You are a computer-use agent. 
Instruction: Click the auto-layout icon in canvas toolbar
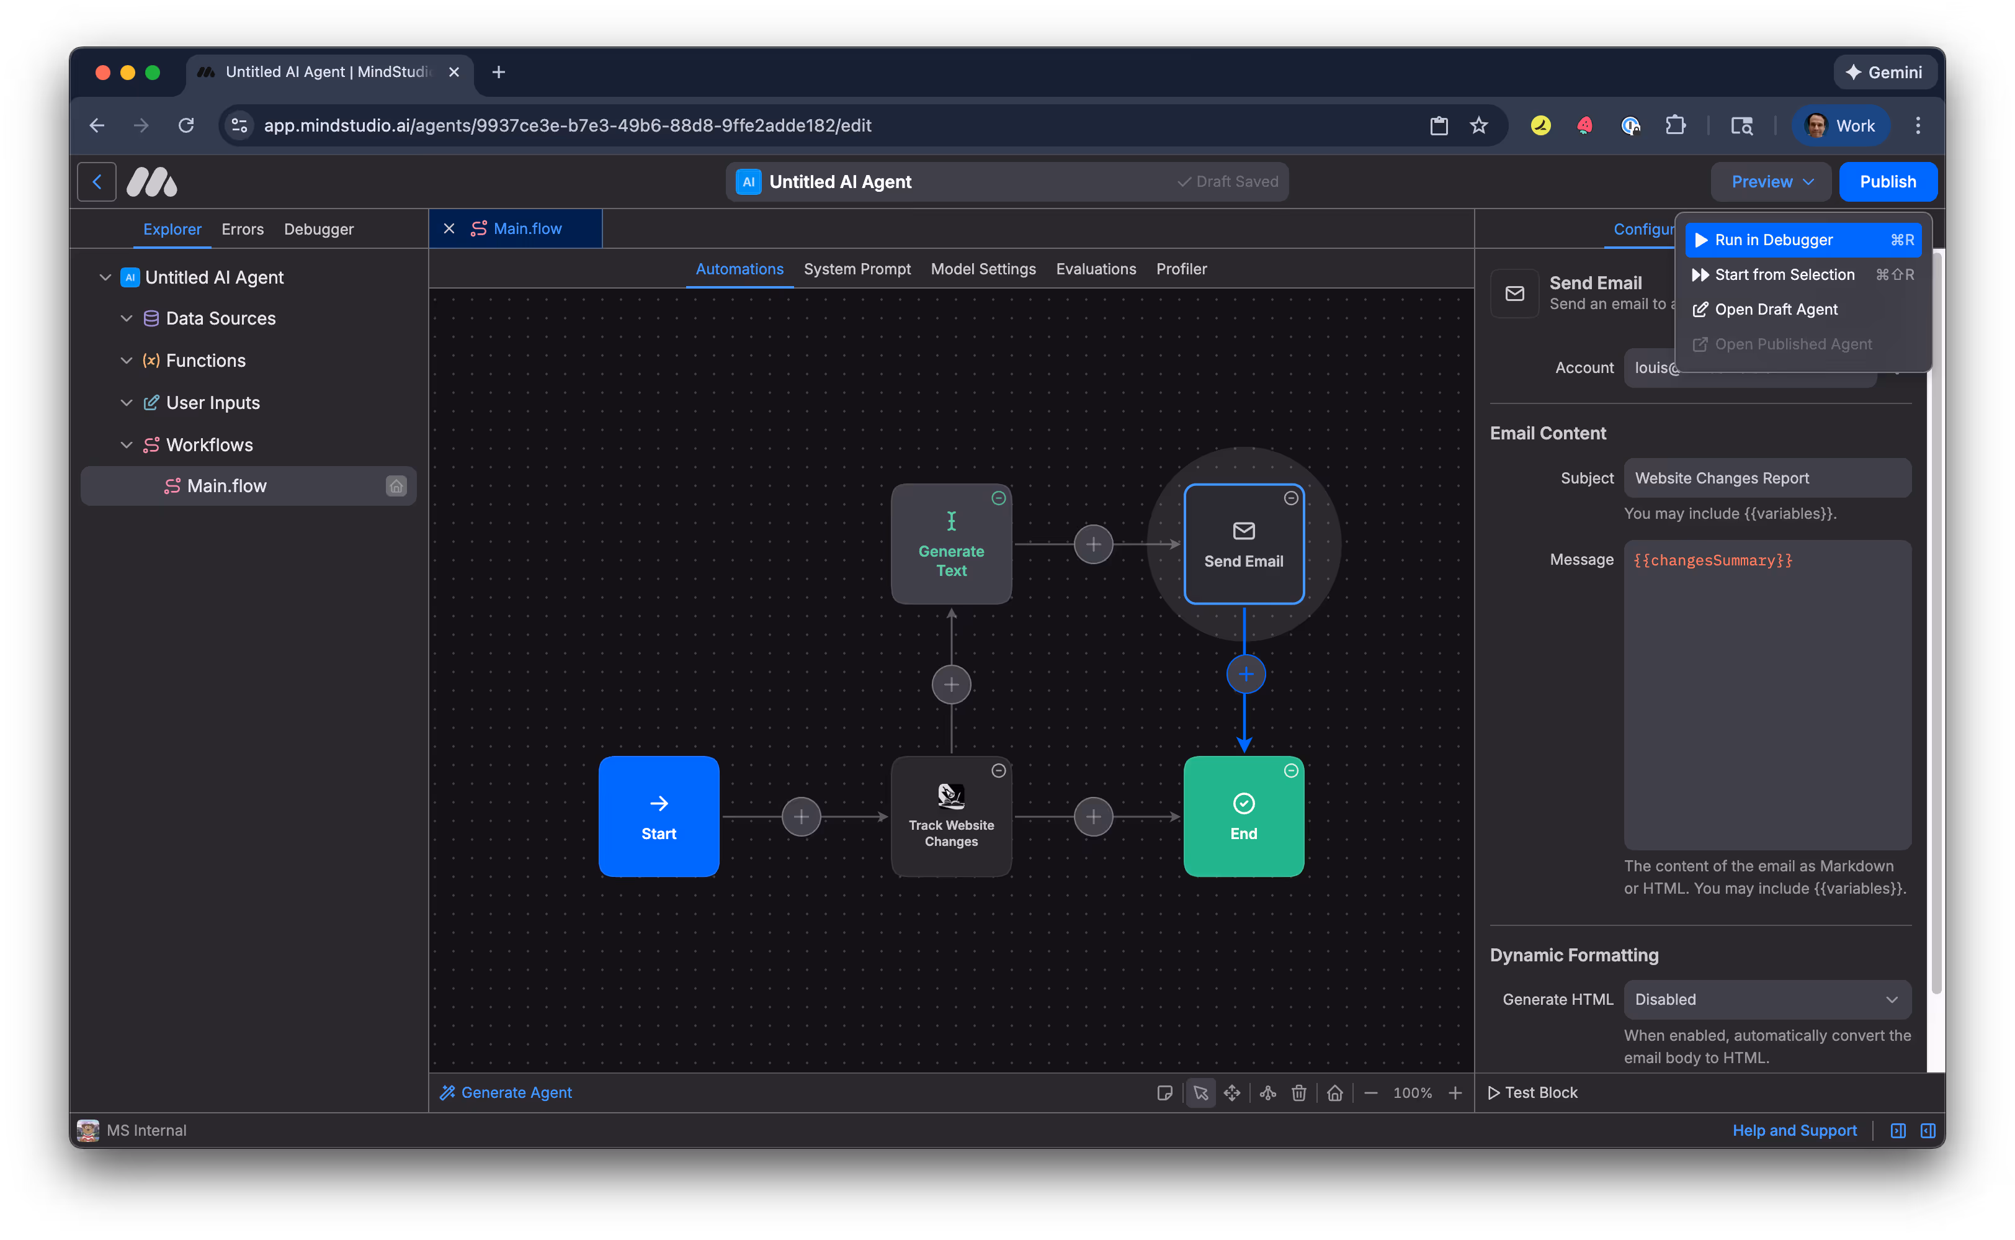click(x=1267, y=1092)
